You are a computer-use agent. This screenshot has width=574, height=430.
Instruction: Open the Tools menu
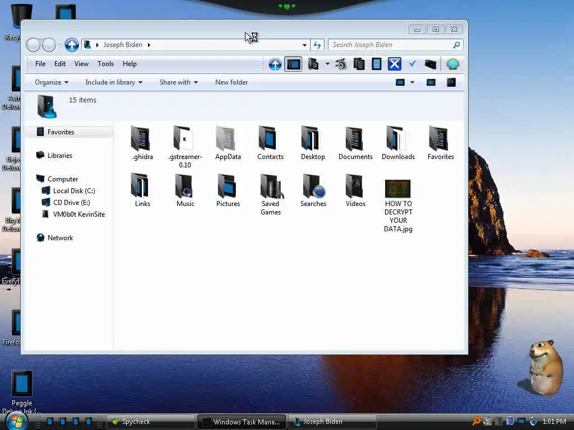pos(105,64)
